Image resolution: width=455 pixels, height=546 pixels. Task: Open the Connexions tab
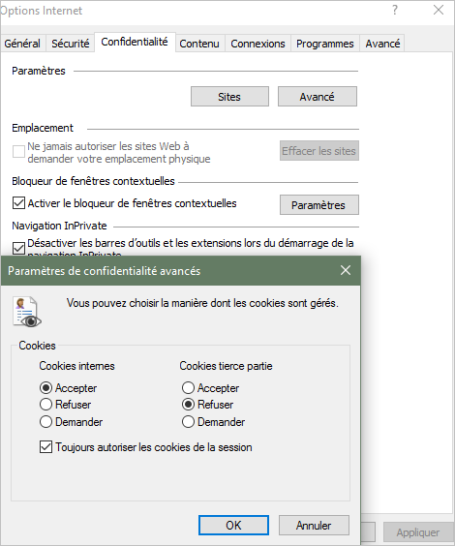click(258, 44)
